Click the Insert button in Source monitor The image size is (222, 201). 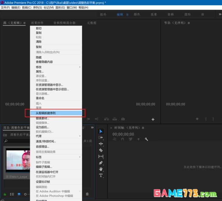point(106,119)
